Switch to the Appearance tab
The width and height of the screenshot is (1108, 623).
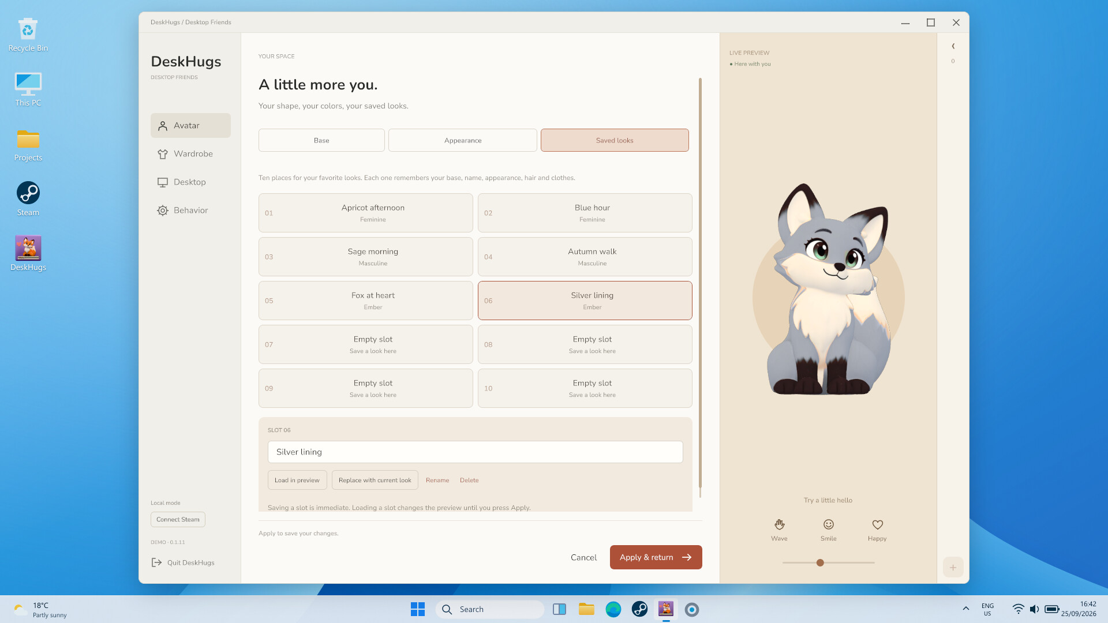463,140
